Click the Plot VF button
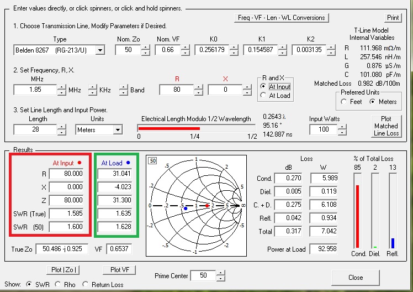 pyautogui.click(x=120, y=270)
